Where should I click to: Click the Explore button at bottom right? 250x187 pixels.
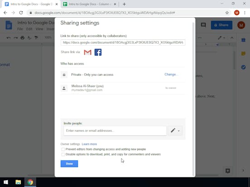(228, 171)
